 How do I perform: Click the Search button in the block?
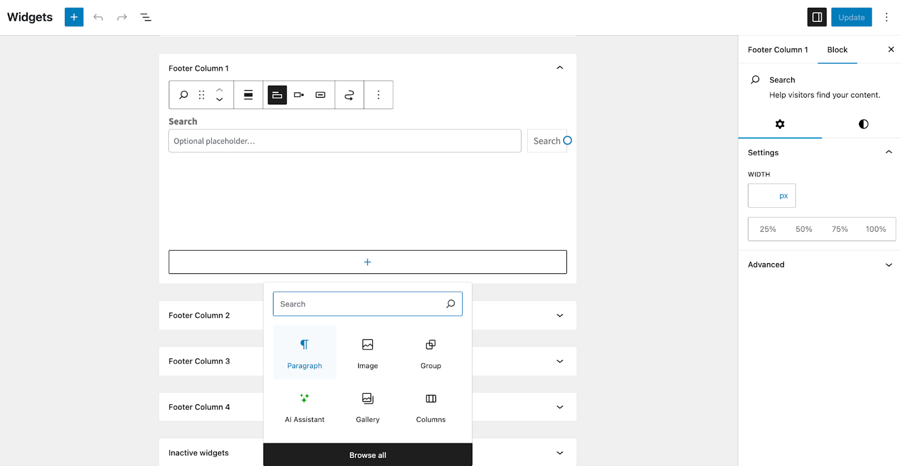point(547,141)
